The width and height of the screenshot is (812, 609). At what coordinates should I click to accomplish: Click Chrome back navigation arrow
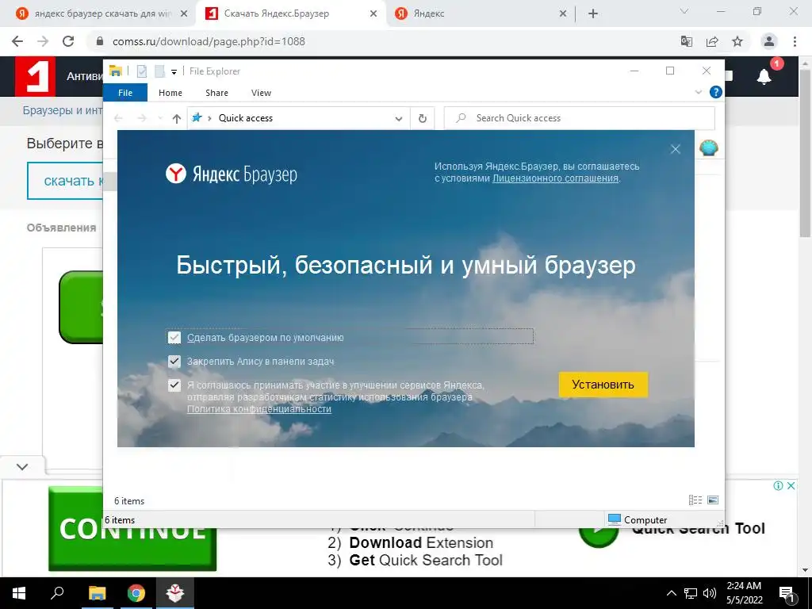pyautogui.click(x=17, y=41)
